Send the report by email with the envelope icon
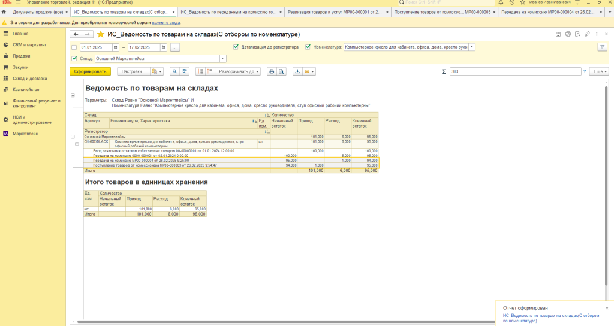Screen dimensions: 614x326 (x=306, y=72)
